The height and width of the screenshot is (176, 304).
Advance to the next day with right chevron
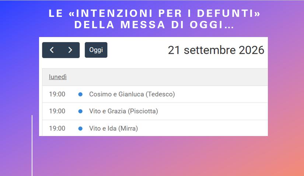click(70, 50)
